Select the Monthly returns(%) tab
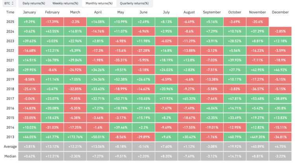 99,4
